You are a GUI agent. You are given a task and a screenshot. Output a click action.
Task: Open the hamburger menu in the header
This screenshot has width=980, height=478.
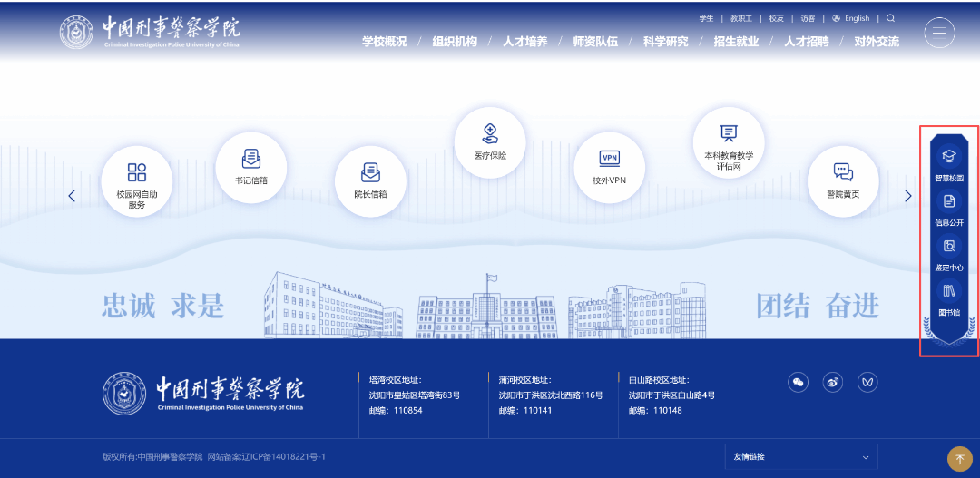point(939,33)
